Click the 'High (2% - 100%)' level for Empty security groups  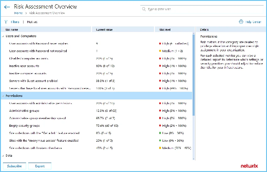click(174, 125)
